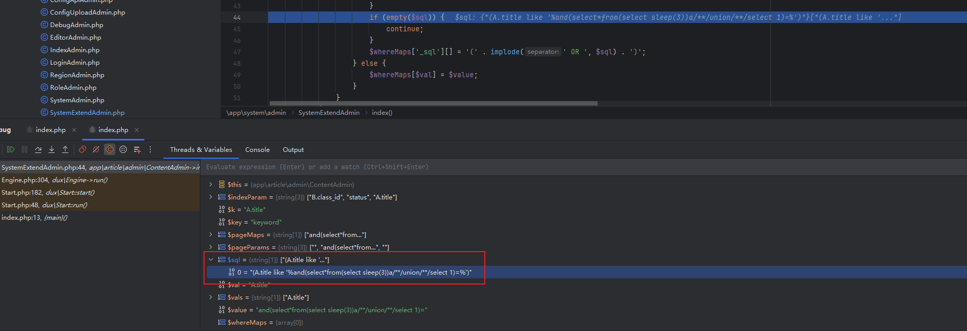Expand the $indexParam array node

(x=211, y=197)
